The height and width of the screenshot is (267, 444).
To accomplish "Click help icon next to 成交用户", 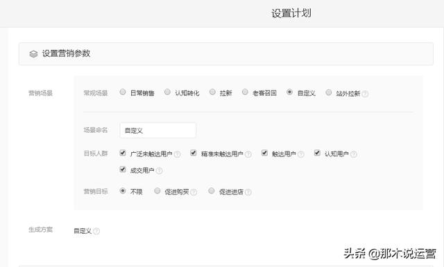I will click(160, 170).
